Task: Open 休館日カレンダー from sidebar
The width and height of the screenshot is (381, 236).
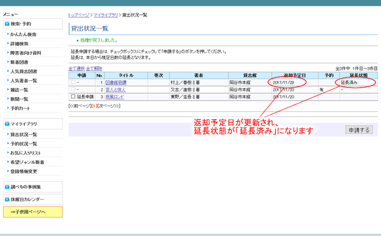Action: 33,200
